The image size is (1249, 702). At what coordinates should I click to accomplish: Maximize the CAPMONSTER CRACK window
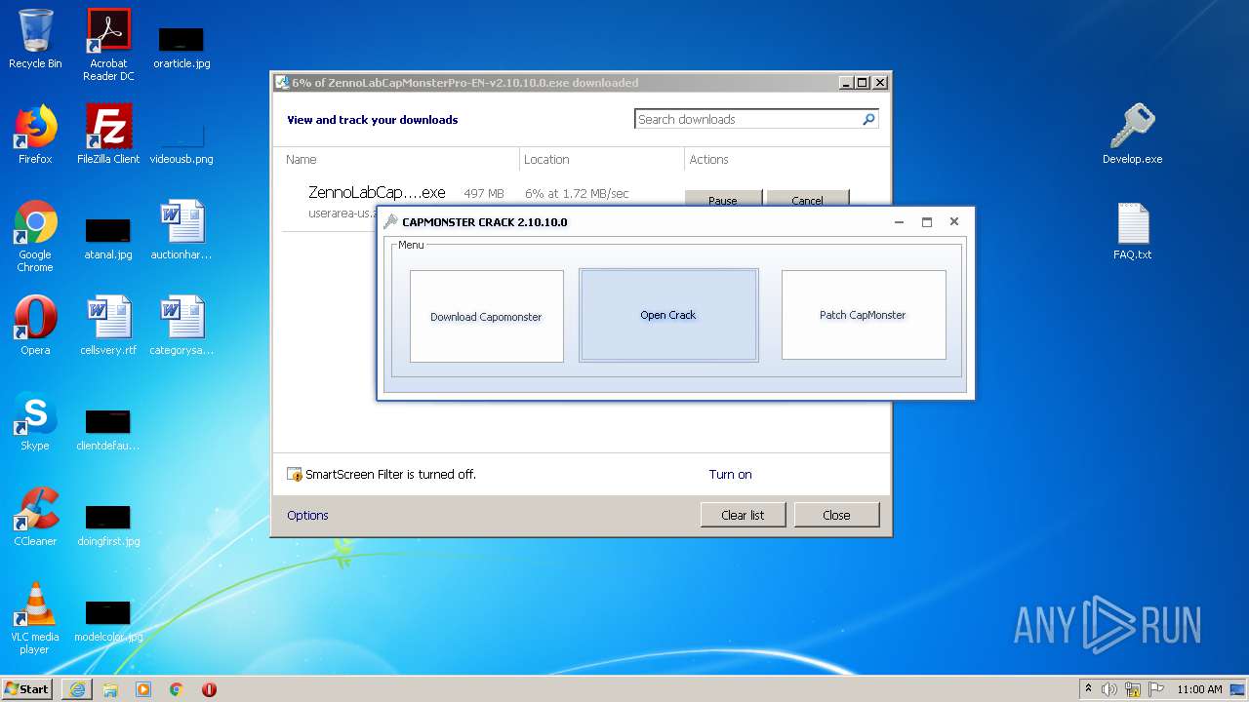coord(927,221)
